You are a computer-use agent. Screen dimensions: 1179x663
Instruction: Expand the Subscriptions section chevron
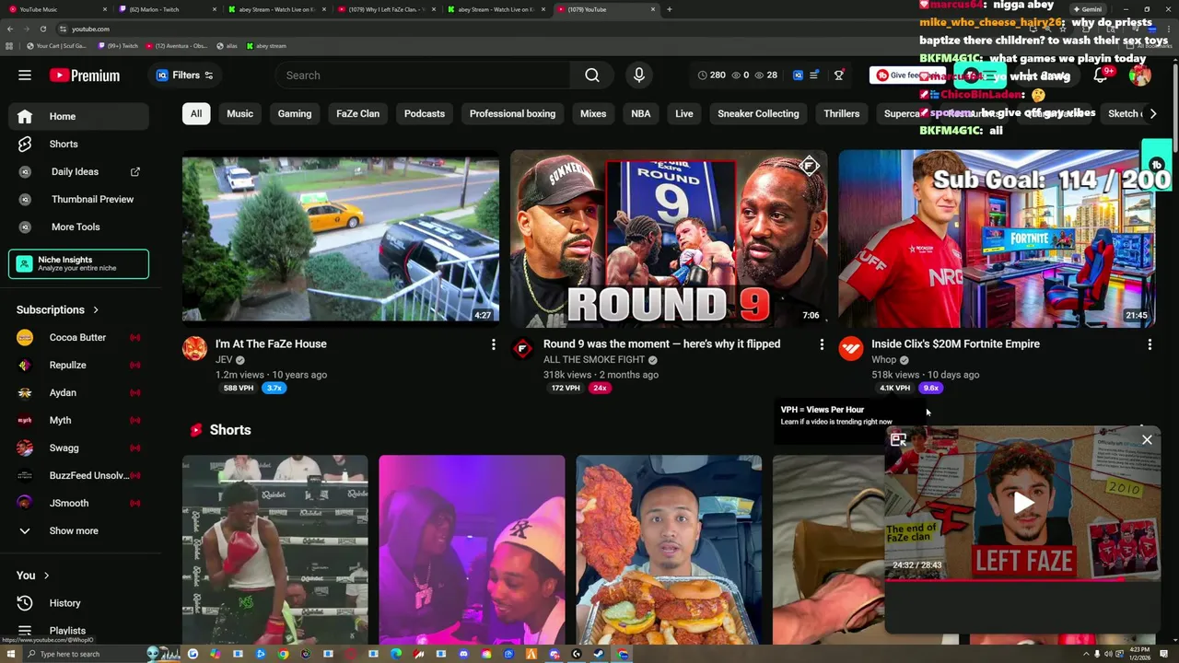point(95,310)
